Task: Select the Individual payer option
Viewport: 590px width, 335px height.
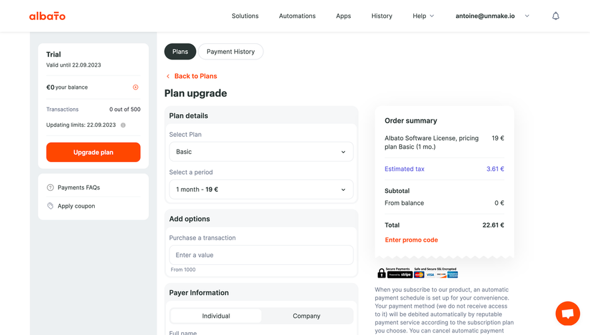Action: pyautogui.click(x=216, y=316)
